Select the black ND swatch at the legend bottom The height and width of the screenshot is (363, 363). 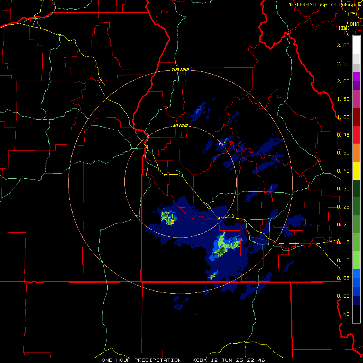point(356,314)
